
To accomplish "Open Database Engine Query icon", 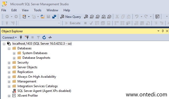I will point(86,17).
